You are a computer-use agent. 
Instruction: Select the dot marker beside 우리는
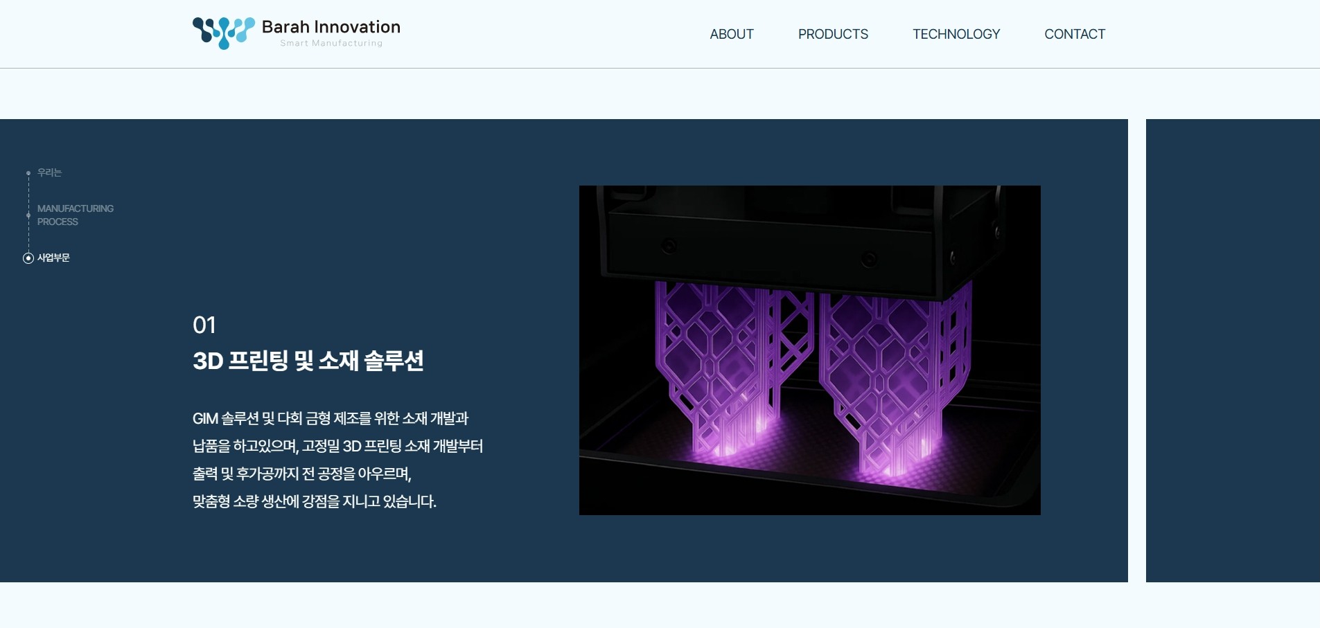point(28,172)
